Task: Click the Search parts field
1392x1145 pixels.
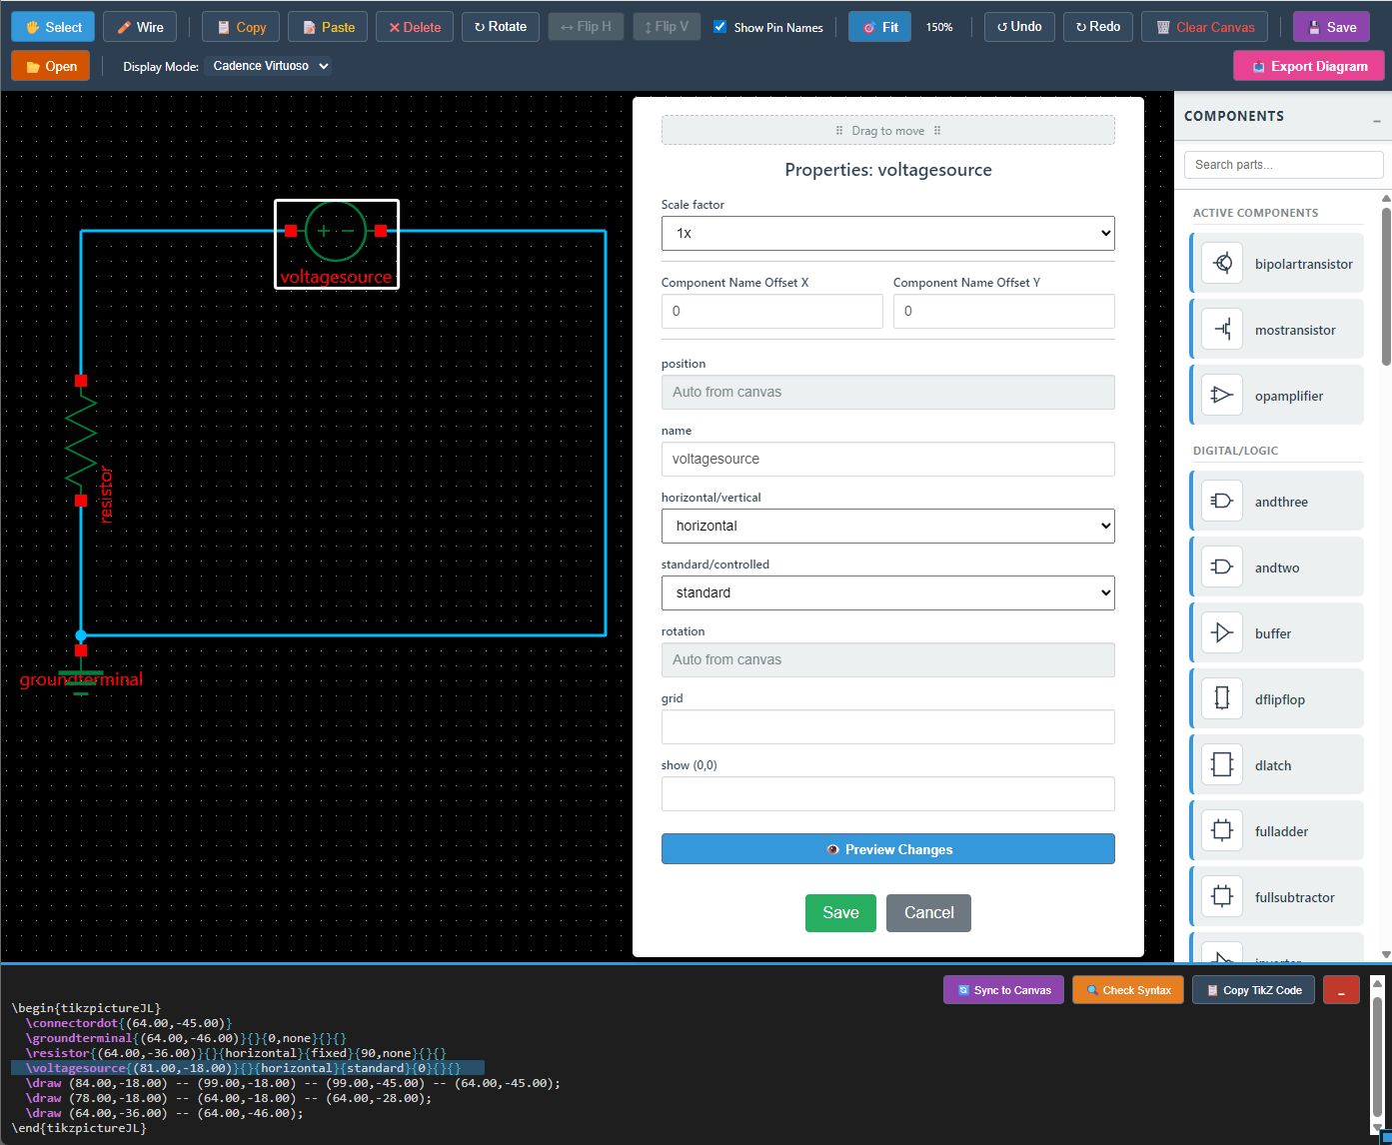Action: point(1283,164)
